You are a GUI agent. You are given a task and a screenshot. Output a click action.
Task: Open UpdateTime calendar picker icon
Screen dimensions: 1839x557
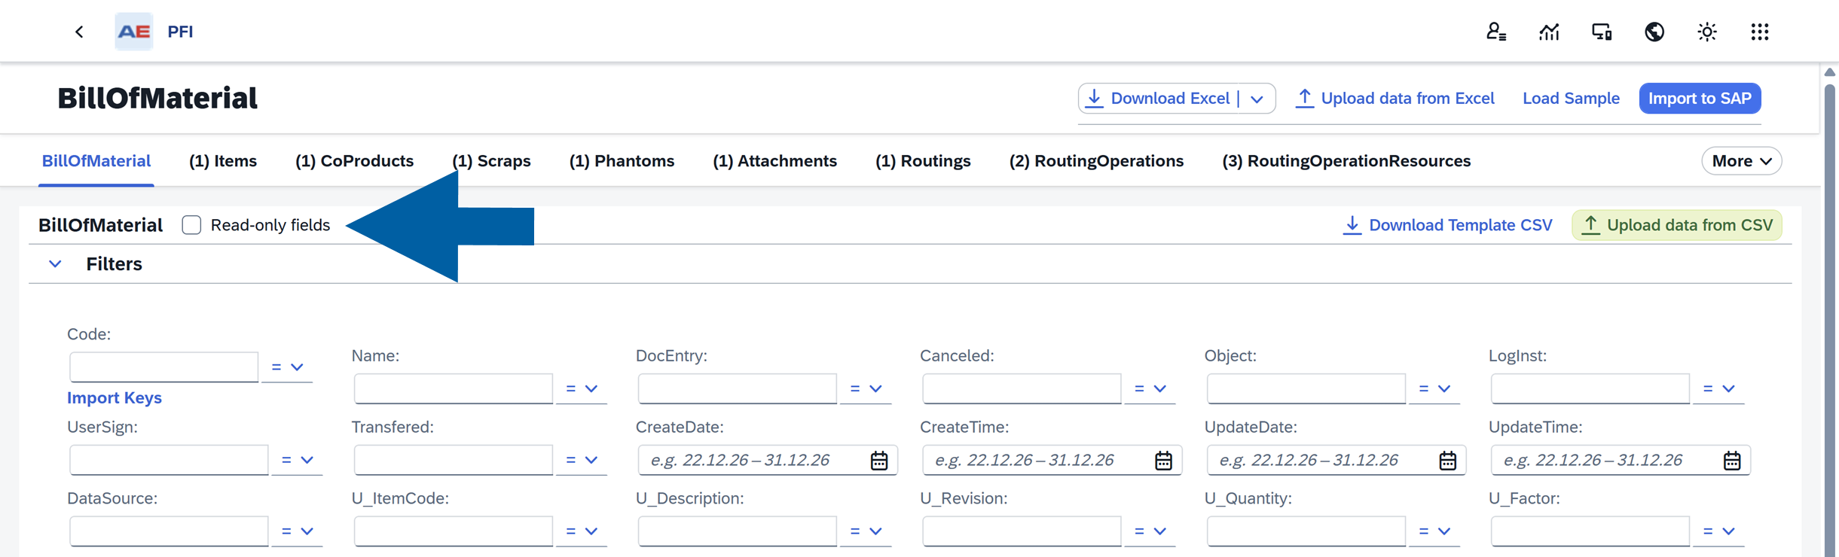pyautogui.click(x=1732, y=460)
